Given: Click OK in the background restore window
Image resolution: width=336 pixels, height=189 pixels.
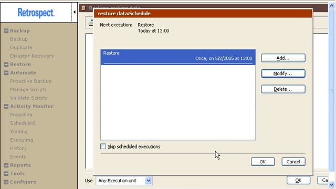Looking at the screenshot, I should [298, 181].
